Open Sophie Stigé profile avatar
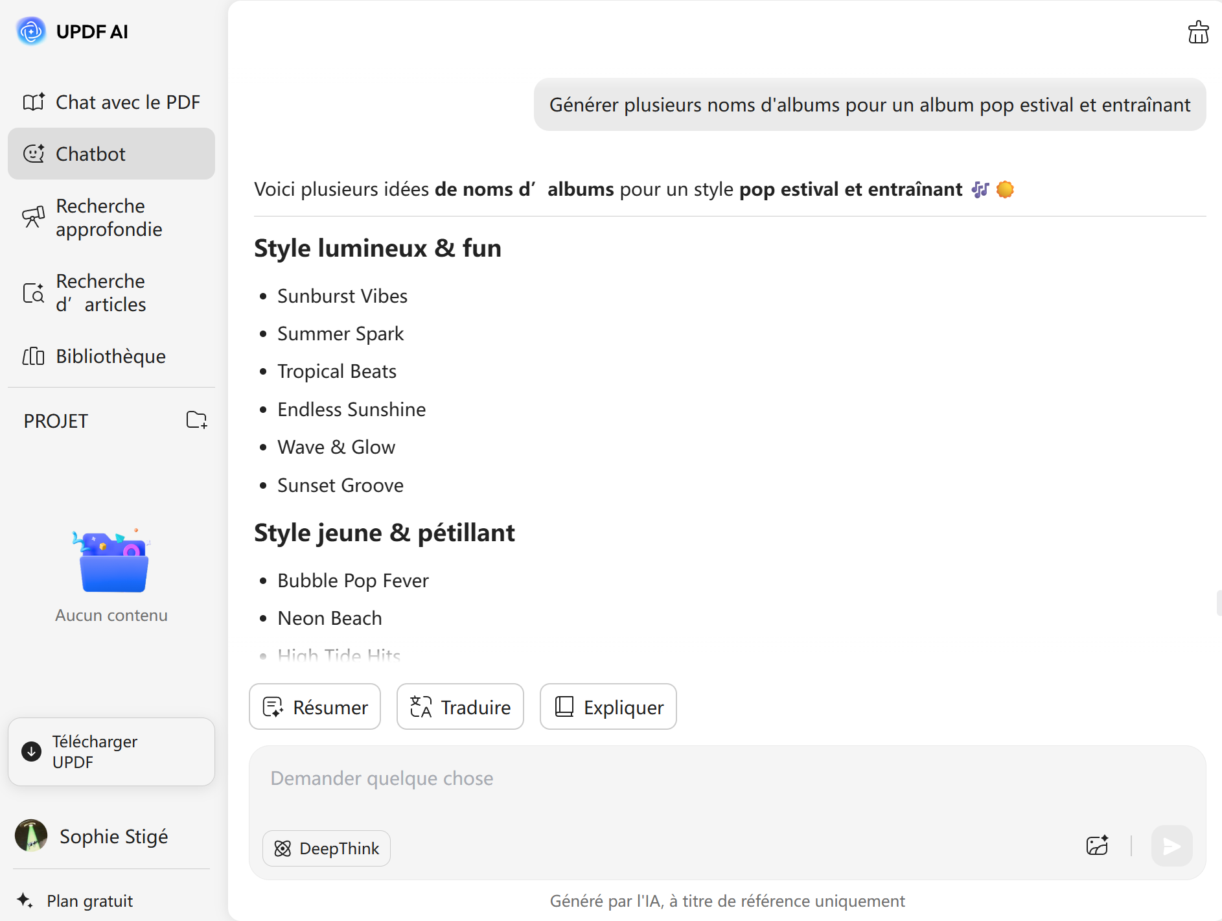 [31, 836]
